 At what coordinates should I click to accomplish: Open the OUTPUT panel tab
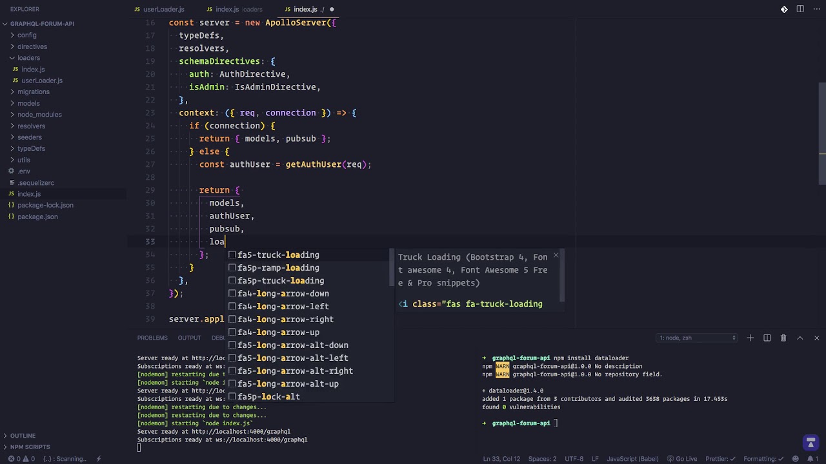pyautogui.click(x=190, y=338)
